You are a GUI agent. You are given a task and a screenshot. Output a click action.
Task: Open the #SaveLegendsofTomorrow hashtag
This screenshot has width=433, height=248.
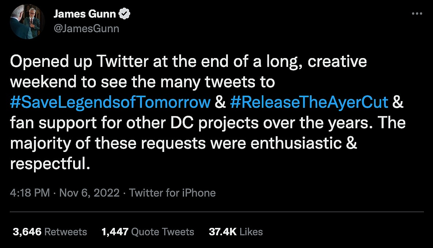tap(110, 103)
